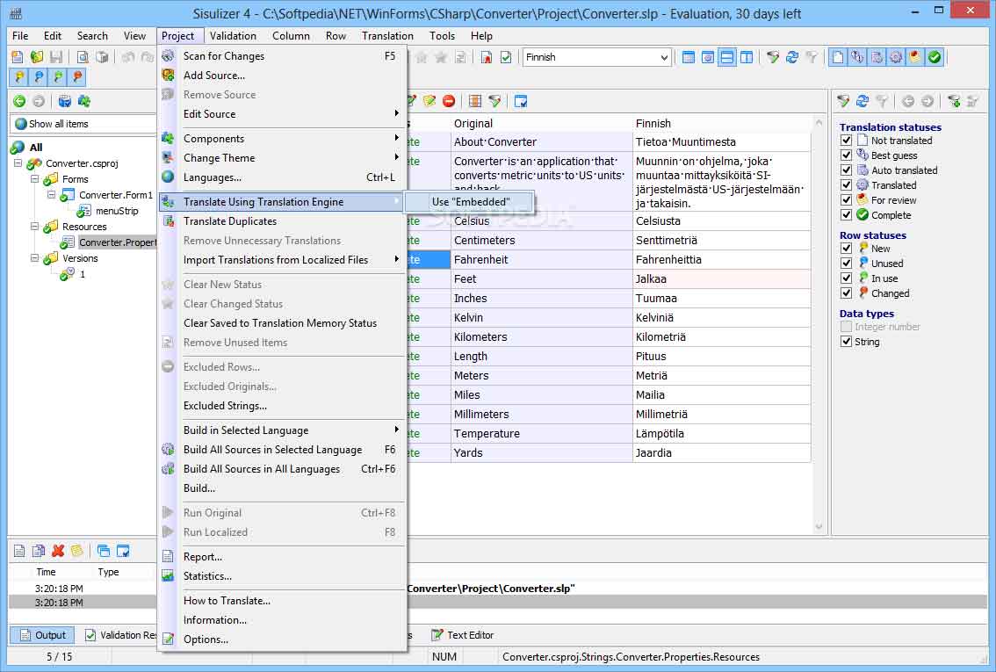Click the new project file icon
996x672 pixels.
click(18, 57)
